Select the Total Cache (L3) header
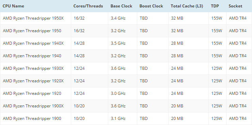The width and height of the screenshot is (252, 125). [187, 6]
